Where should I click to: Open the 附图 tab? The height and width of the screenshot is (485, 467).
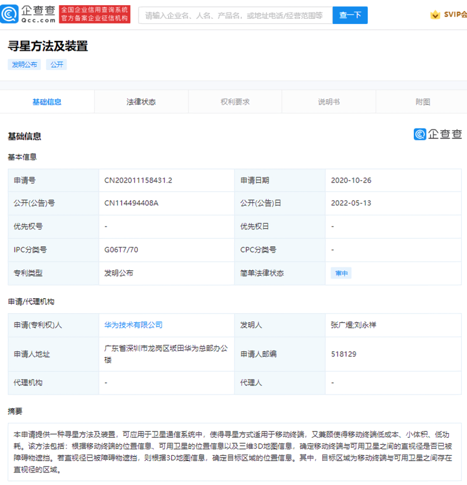tap(423, 102)
